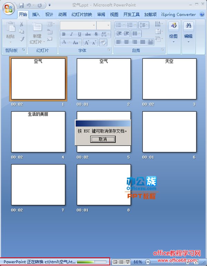Toggle Align Text Right
The height and width of the screenshot is (266, 207).
(134, 42)
